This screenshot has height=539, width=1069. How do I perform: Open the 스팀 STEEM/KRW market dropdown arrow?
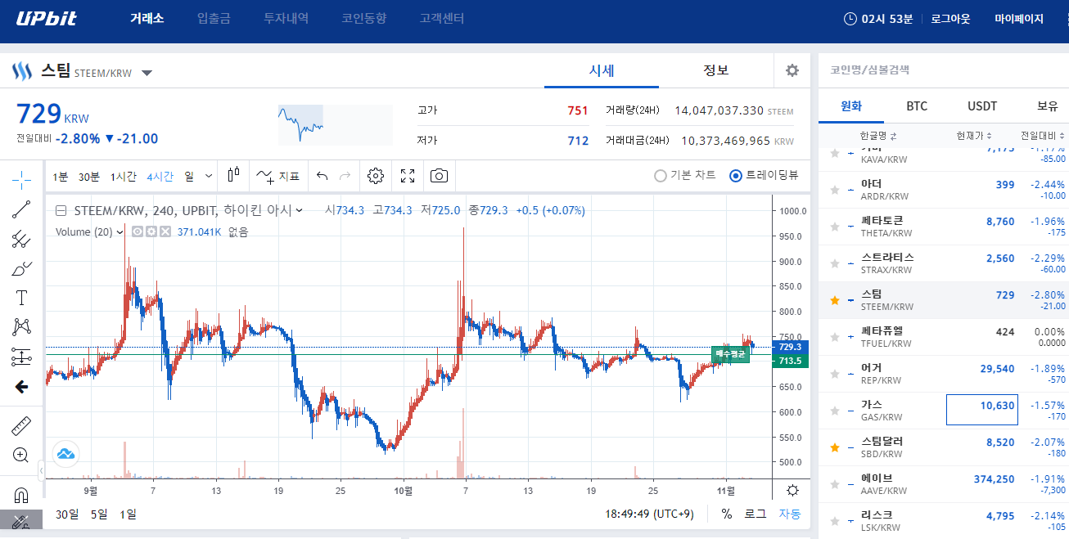pos(147,73)
